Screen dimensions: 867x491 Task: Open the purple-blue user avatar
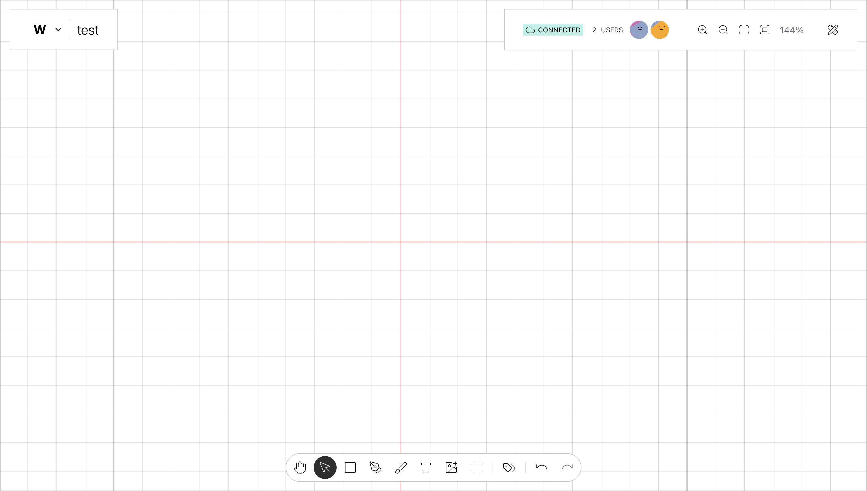point(639,30)
